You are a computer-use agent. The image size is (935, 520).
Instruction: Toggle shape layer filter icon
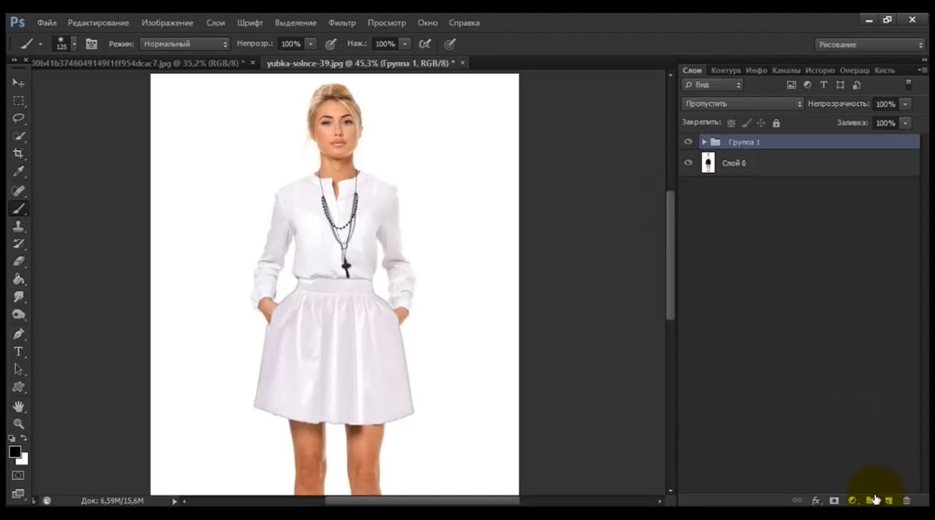(840, 85)
